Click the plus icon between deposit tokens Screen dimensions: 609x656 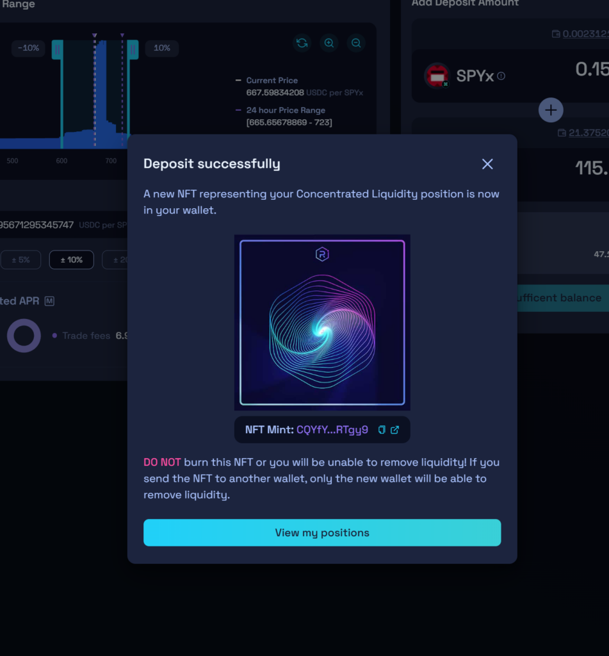tap(550, 110)
